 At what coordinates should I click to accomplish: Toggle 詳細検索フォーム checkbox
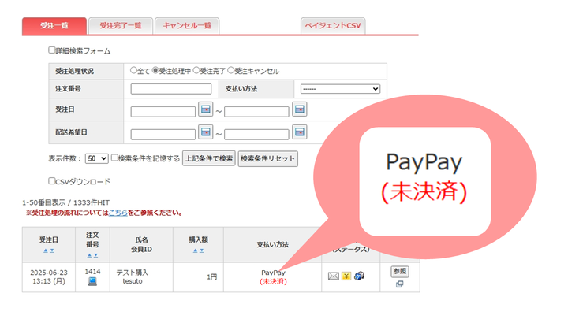pos(52,50)
